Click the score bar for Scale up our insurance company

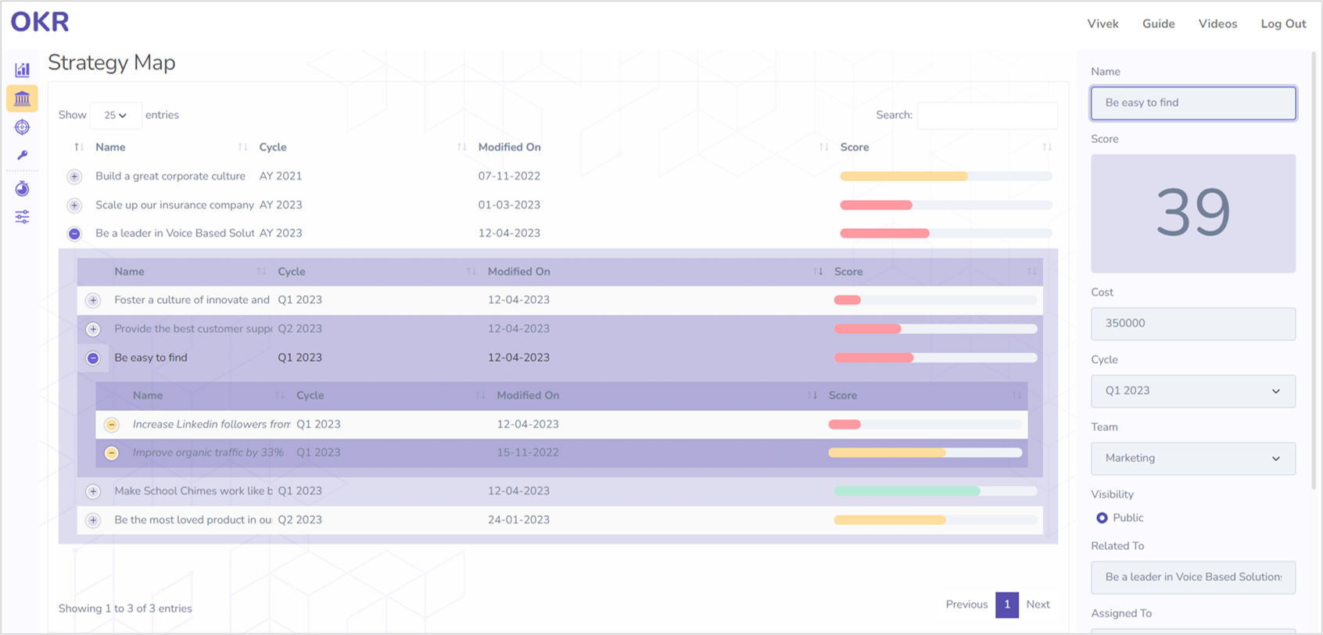(x=946, y=205)
